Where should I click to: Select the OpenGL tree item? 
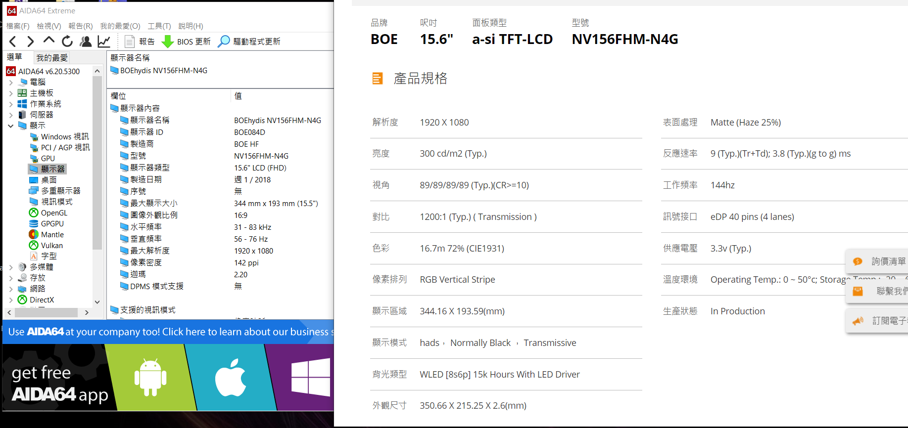48,213
